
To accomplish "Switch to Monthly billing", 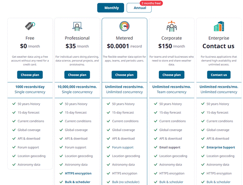I will [x=111, y=8].
